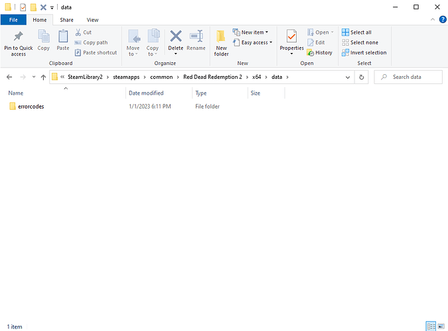Switch to the Share tab
The width and height of the screenshot is (448, 331).
66,20
